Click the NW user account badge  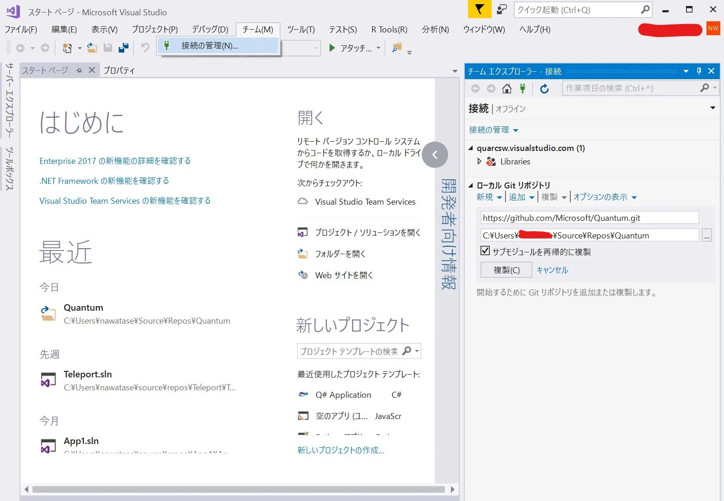tap(713, 29)
